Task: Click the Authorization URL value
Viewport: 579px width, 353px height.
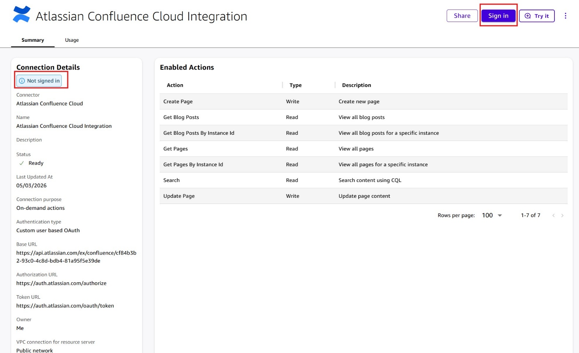Action: coord(61,283)
